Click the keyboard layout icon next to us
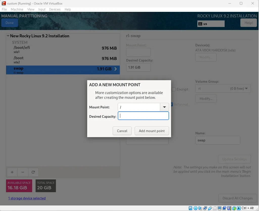This screenshot has height=211, width=259. [200, 24]
